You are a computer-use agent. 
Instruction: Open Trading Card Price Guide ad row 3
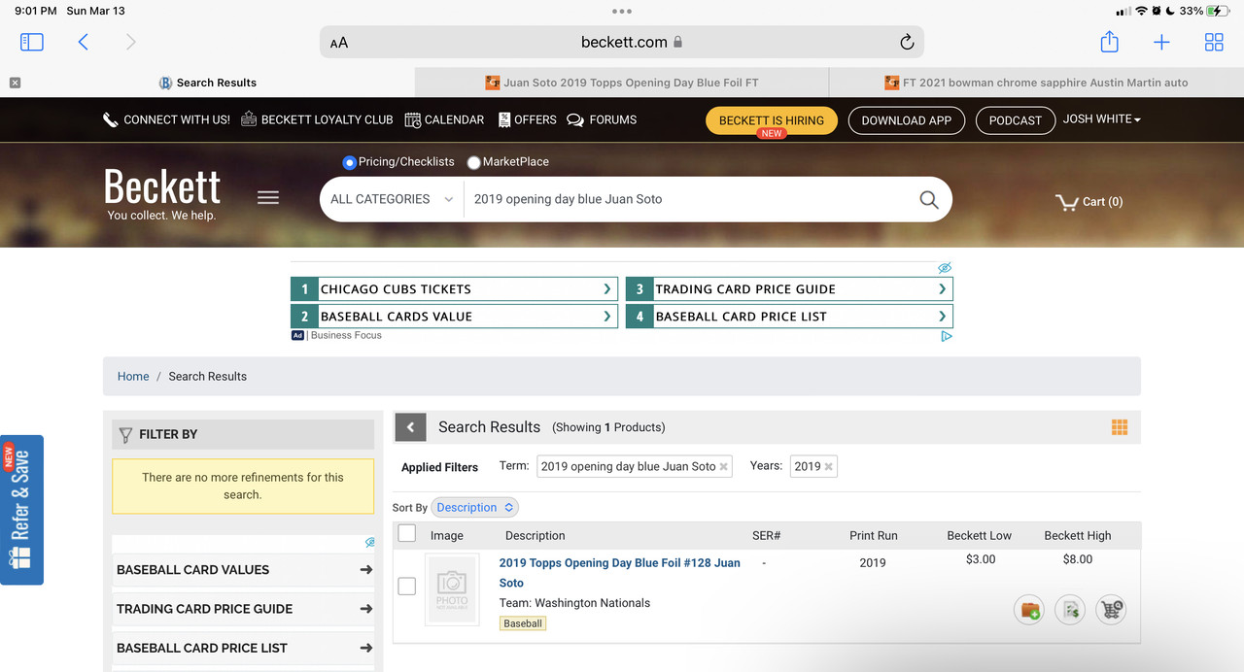pos(789,289)
